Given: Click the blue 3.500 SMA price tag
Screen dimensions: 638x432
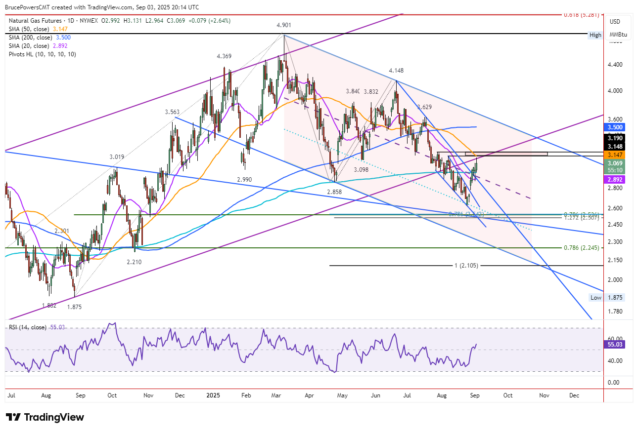Looking at the screenshot, I should (616, 127).
